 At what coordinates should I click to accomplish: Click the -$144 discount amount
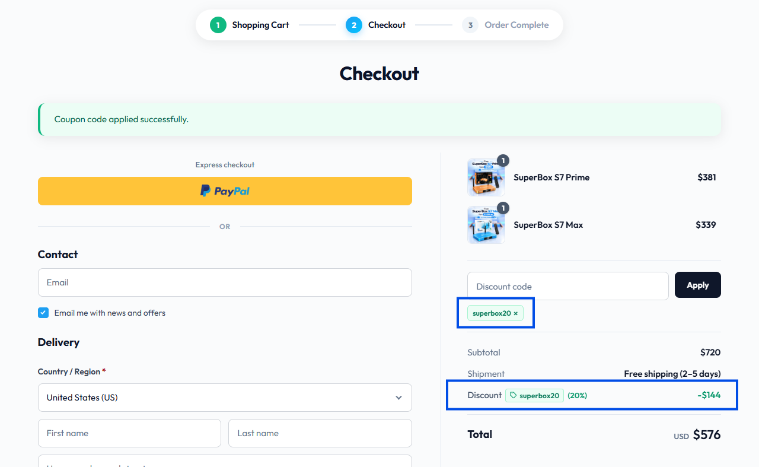point(709,395)
